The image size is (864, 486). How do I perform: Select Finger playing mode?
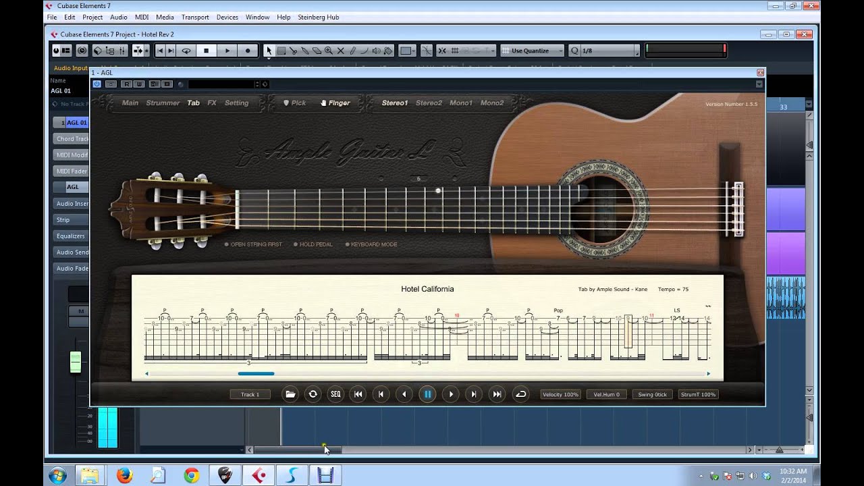(335, 103)
